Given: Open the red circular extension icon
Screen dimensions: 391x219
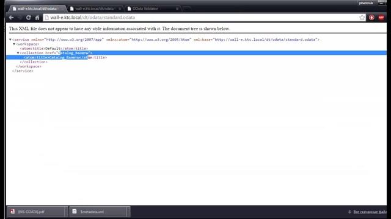Looking at the screenshot, I should click(371, 18).
